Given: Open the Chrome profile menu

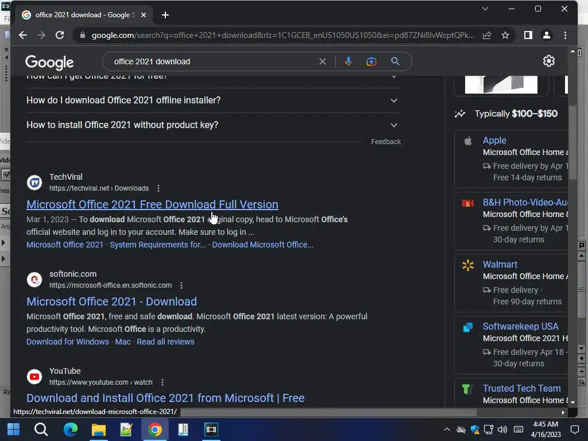Looking at the screenshot, I should click(547, 35).
